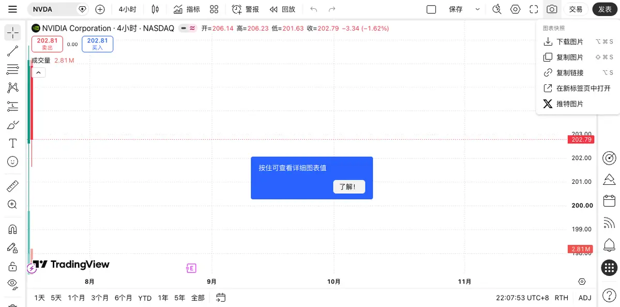Viewport: 620px width, 307px height.
Task: Select the zoom in tool
Action: point(12,204)
